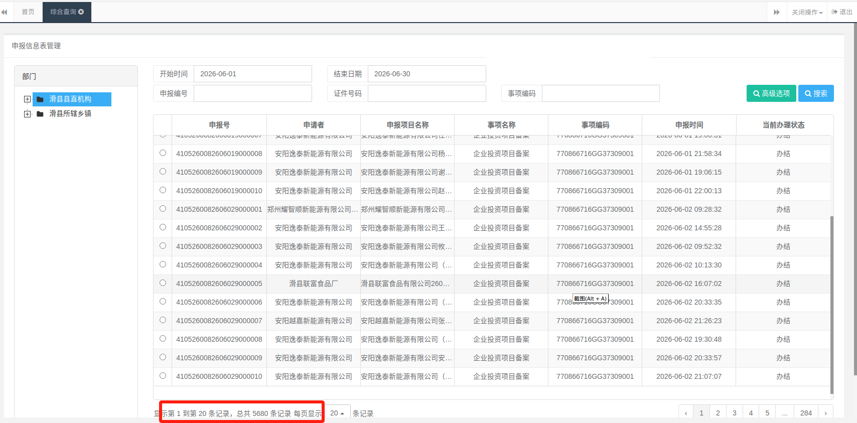
Task: Select radio for record ending 29000003
Action: tap(163, 246)
